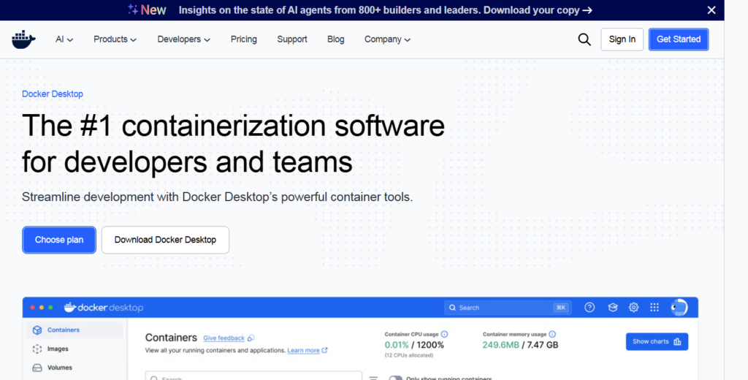
Task: Select the Images sidebar item
Action: click(x=74, y=349)
